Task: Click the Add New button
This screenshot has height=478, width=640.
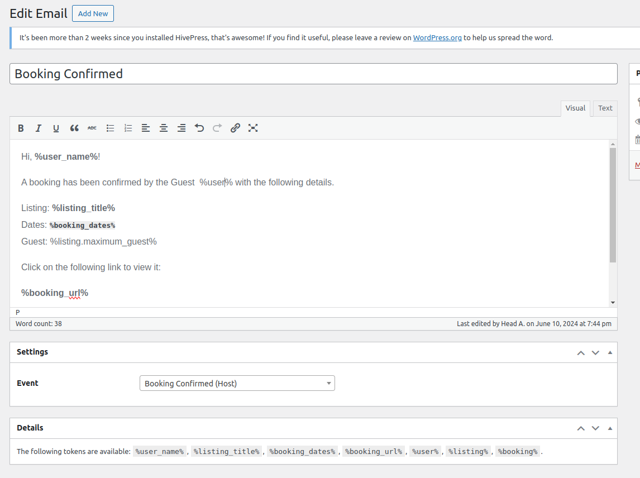Action: pos(93,13)
